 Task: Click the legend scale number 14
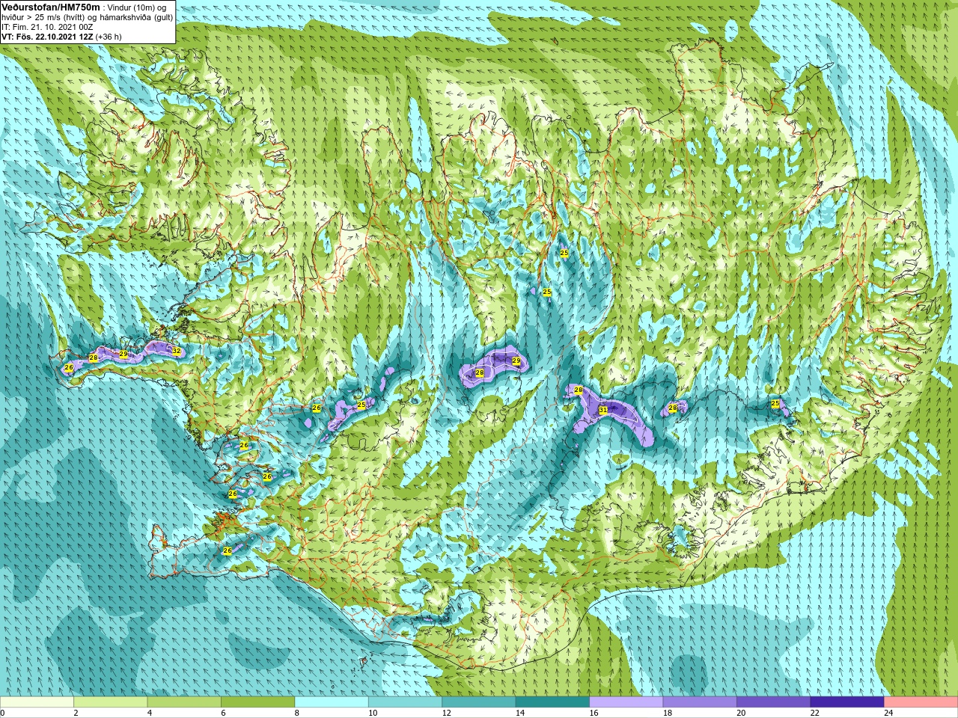(519, 713)
